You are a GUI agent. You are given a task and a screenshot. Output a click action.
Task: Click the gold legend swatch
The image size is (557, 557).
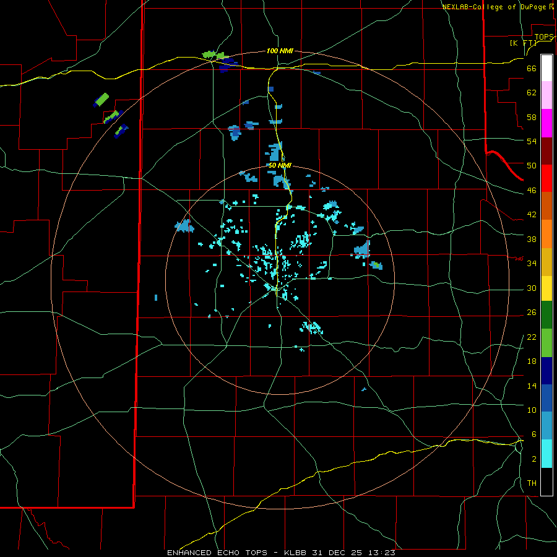tap(546, 262)
